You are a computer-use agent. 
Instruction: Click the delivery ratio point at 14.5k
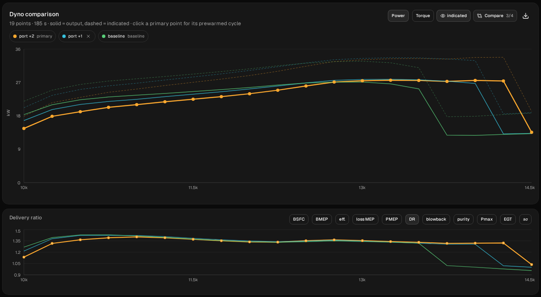tap(531, 265)
